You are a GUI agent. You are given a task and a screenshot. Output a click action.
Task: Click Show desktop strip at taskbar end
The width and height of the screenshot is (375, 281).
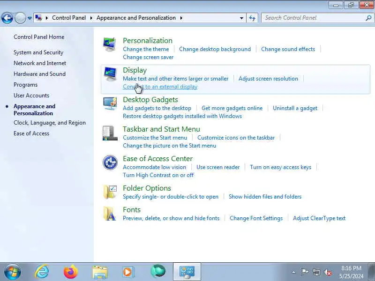click(372, 272)
